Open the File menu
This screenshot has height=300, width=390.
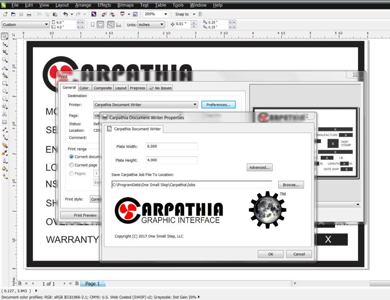[x=15, y=5]
